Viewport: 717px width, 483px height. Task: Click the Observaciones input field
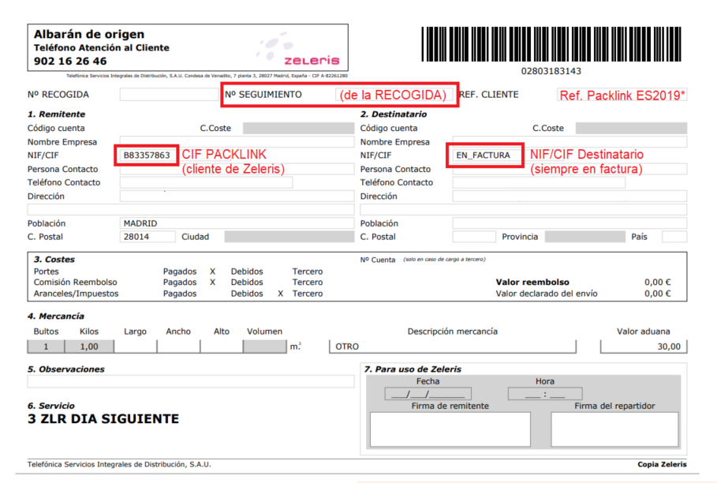click(191, 381)
